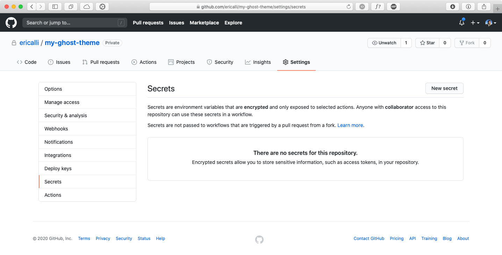Open the Contact GitHub footer link
The height and width of the screenshot is (255, 502).
pos(369,239)
